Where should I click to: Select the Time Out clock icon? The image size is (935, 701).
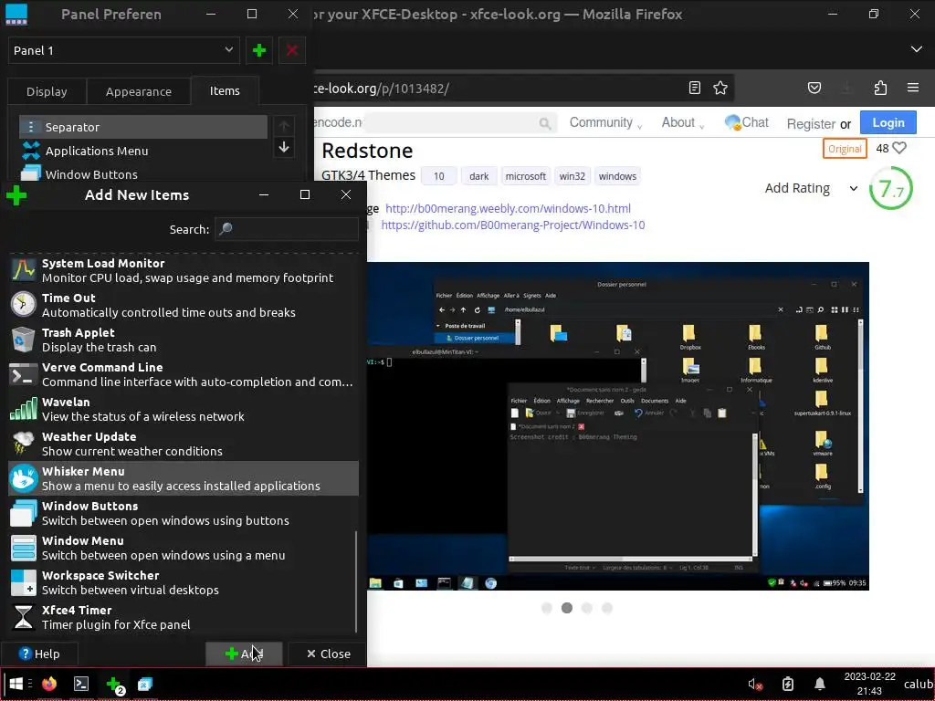tap(23, 305)
